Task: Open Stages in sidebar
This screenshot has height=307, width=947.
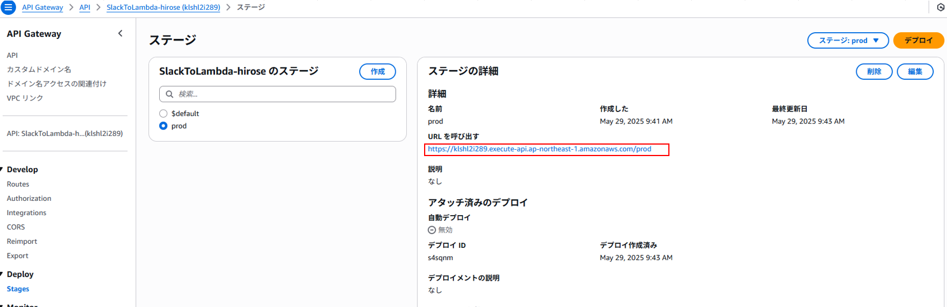Action: point(18,289)
